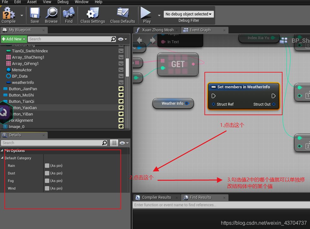Click the graph forward navigation arrow
Screen dimensions: 310x229
(x=152, y=40)
